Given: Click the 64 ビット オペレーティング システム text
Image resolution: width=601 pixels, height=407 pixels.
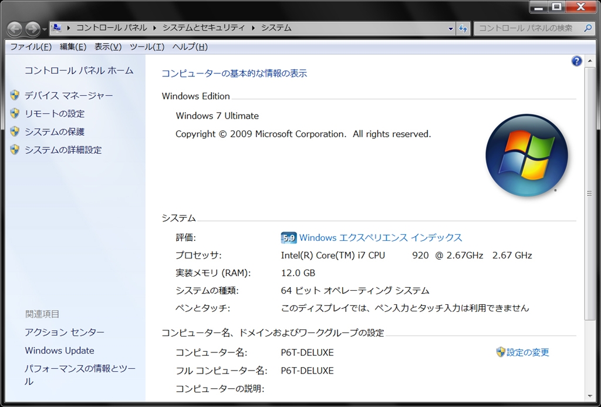Looking at the screenshot, I should click(x=355, y=290).
